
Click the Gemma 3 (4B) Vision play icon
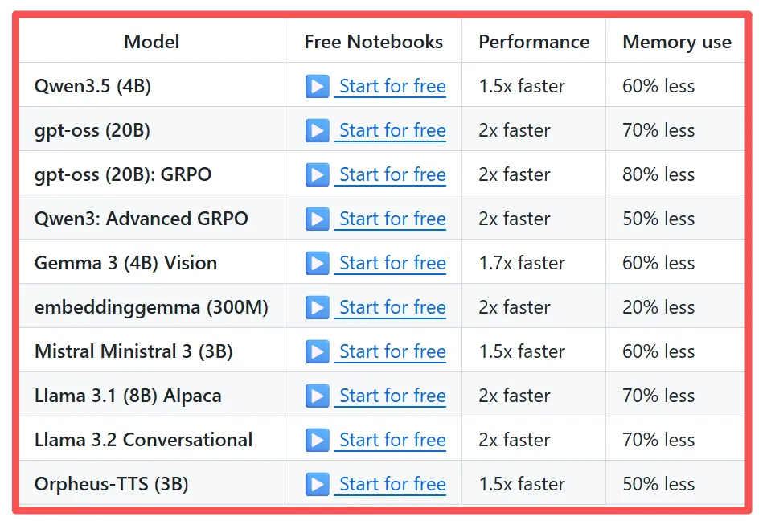coord(318,263)
